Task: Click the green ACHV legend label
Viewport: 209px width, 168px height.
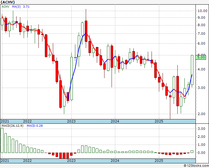Action: 5,7
